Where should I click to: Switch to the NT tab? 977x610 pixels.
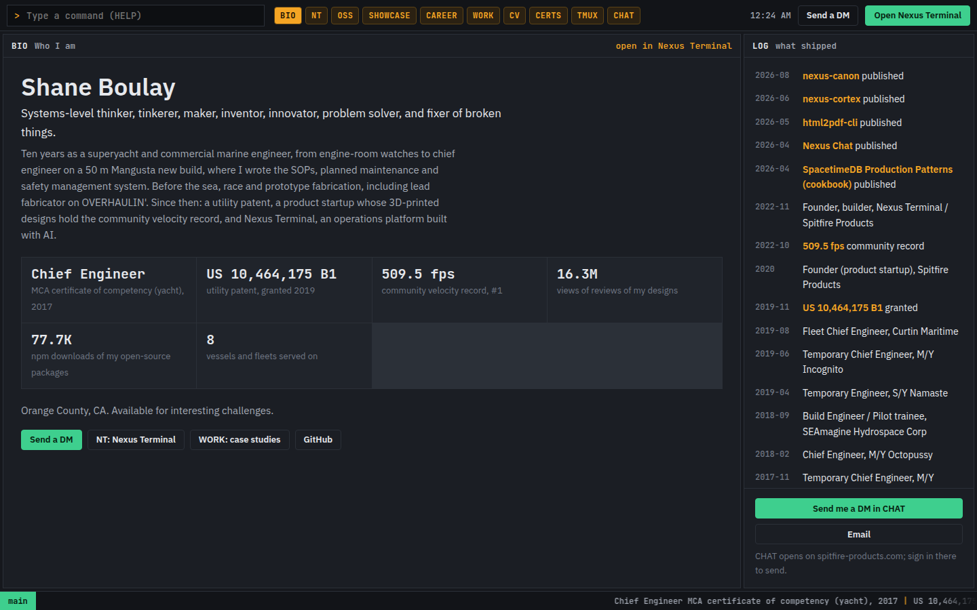(x=316, y=16)
